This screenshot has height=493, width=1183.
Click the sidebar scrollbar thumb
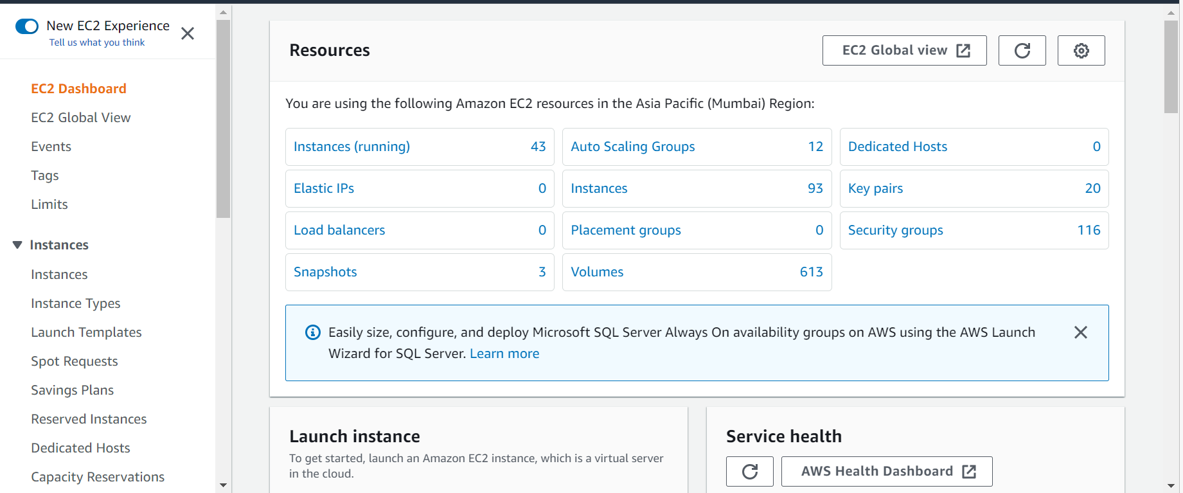click(x=223, y=119)
